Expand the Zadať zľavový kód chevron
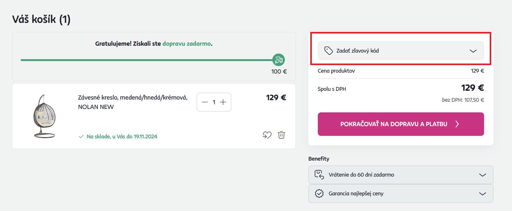 [473, 51]
